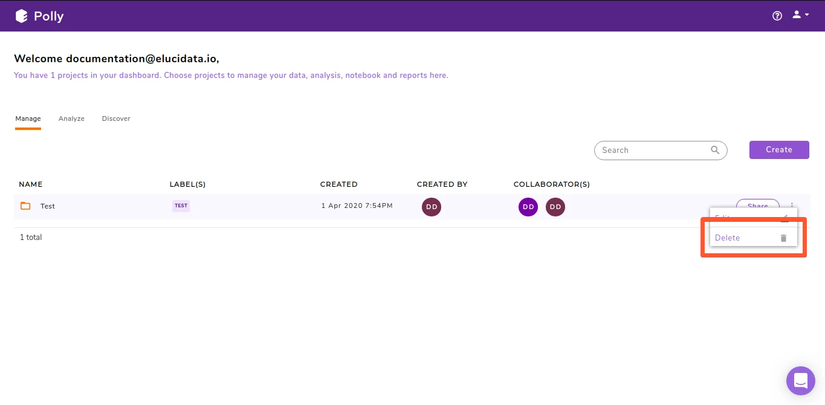
Task: Click the DD avatar under Created By
Action: pos(431,207)
